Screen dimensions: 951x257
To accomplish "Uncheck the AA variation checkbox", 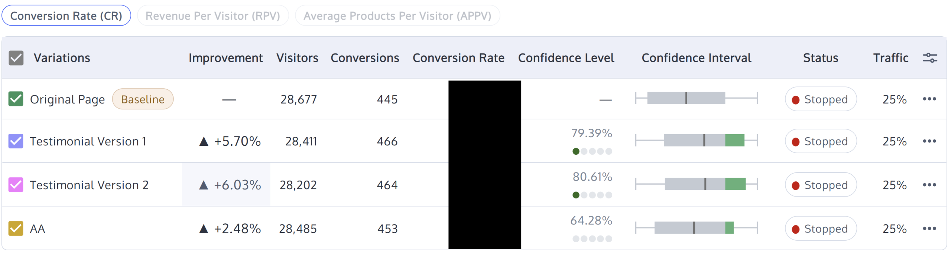I will (x=16, y=228).
